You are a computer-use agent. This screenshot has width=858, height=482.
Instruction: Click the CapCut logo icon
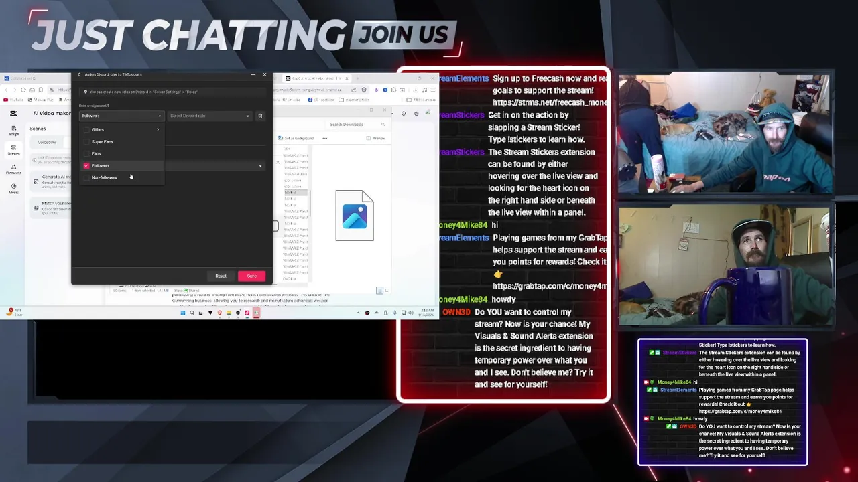coord(13,113)
